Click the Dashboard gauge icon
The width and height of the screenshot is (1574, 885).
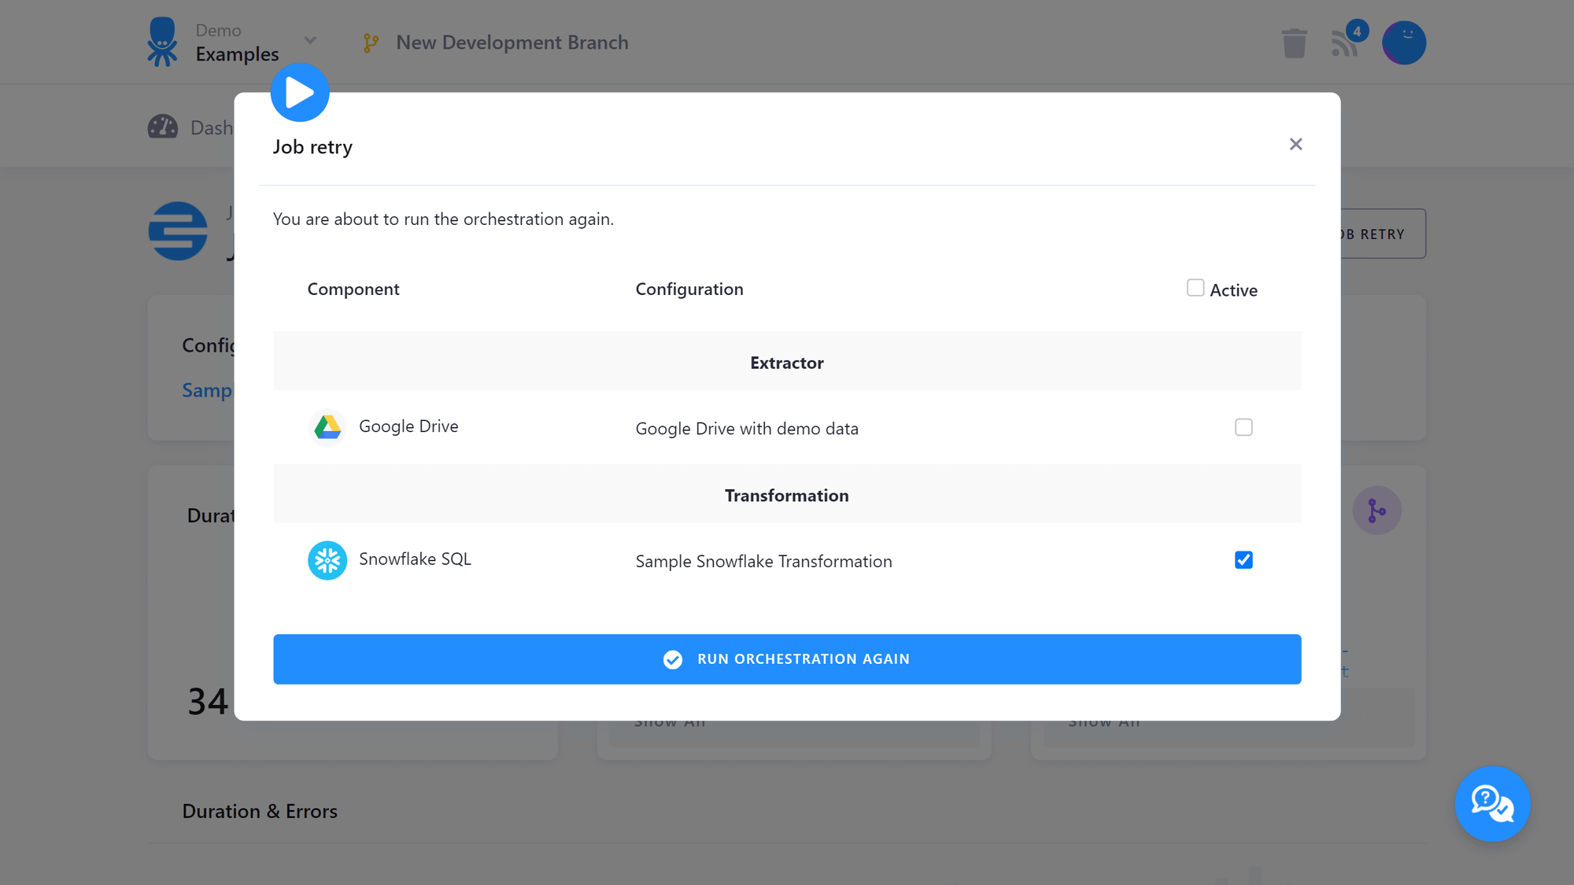pos(163,127)
